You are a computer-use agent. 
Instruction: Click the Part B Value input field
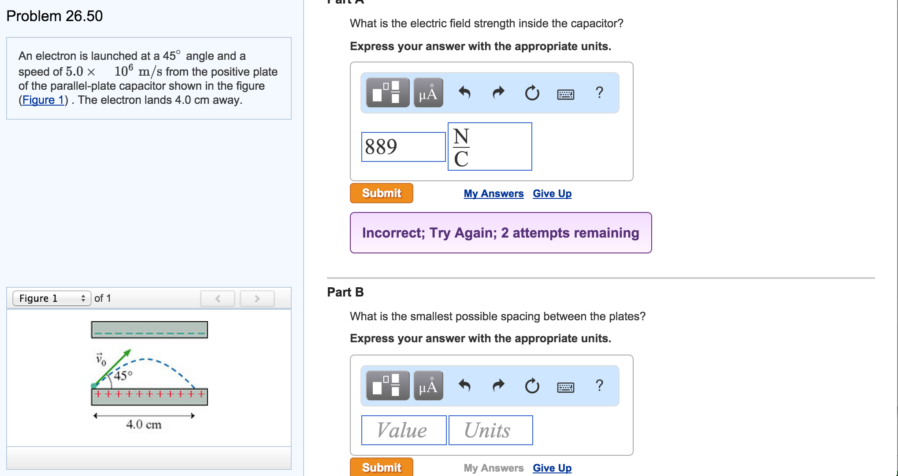(404, 430)
